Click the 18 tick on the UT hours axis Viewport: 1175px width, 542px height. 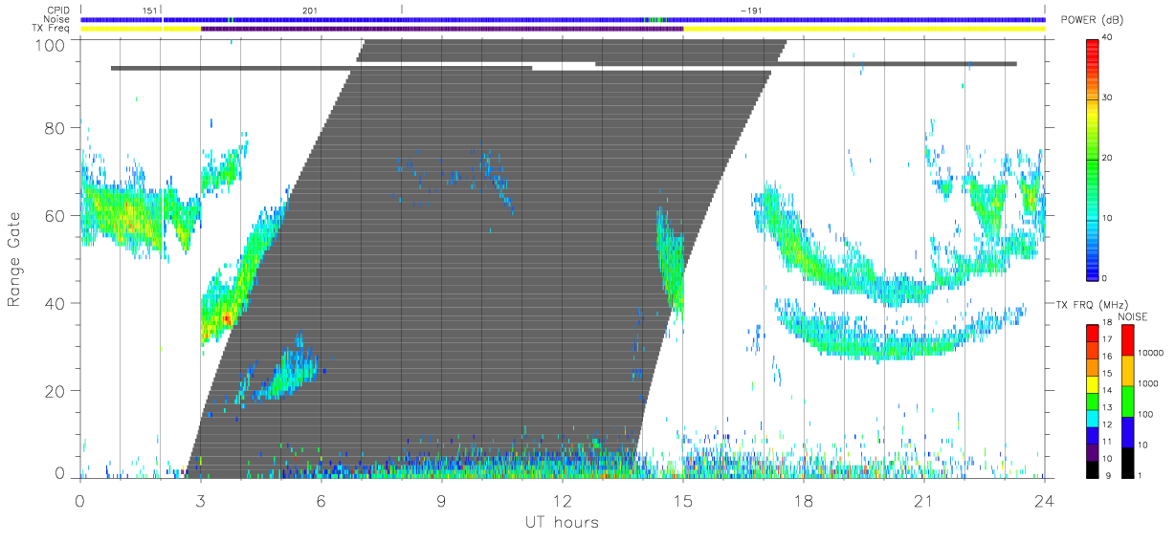[x=804, y=500]
